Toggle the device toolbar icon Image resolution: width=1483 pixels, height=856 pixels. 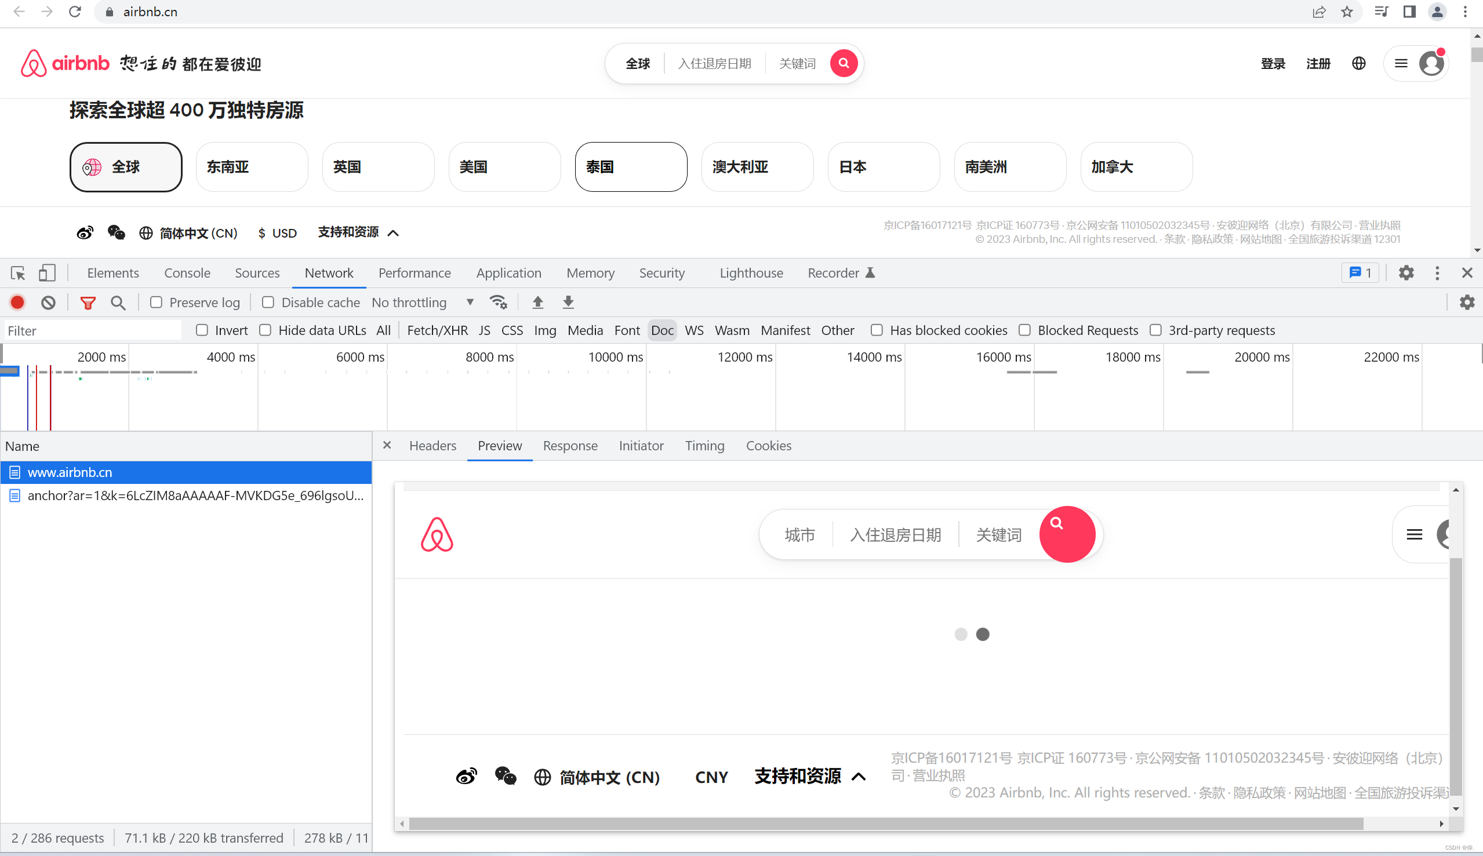tap(47, 273)
